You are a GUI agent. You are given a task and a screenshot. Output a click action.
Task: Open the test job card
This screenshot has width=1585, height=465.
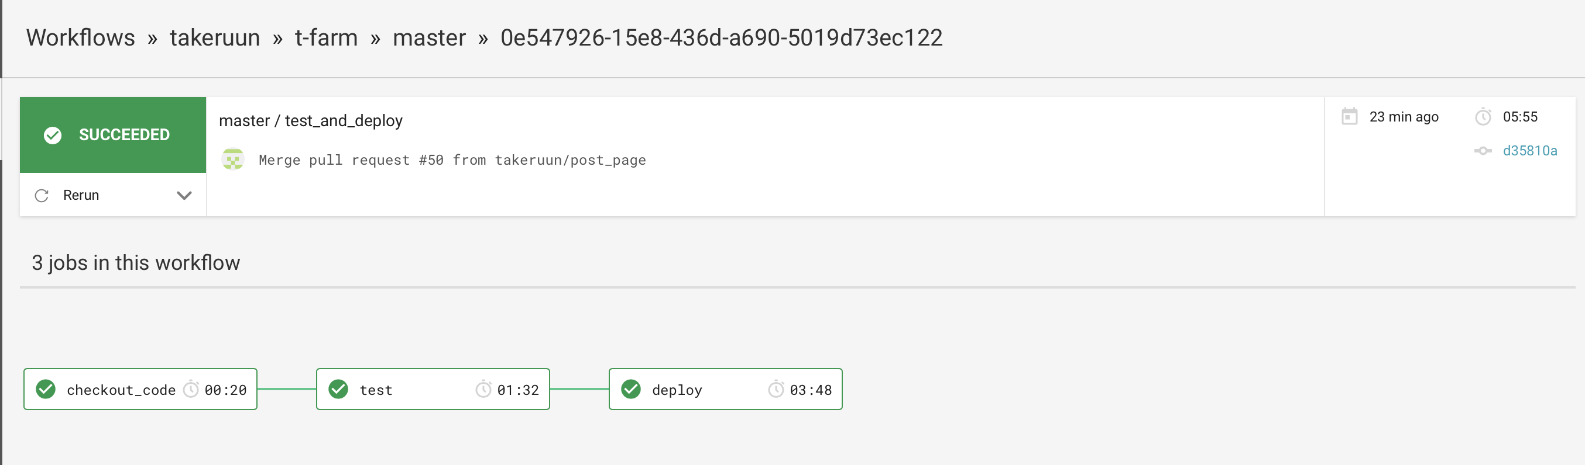coord(433,389)
